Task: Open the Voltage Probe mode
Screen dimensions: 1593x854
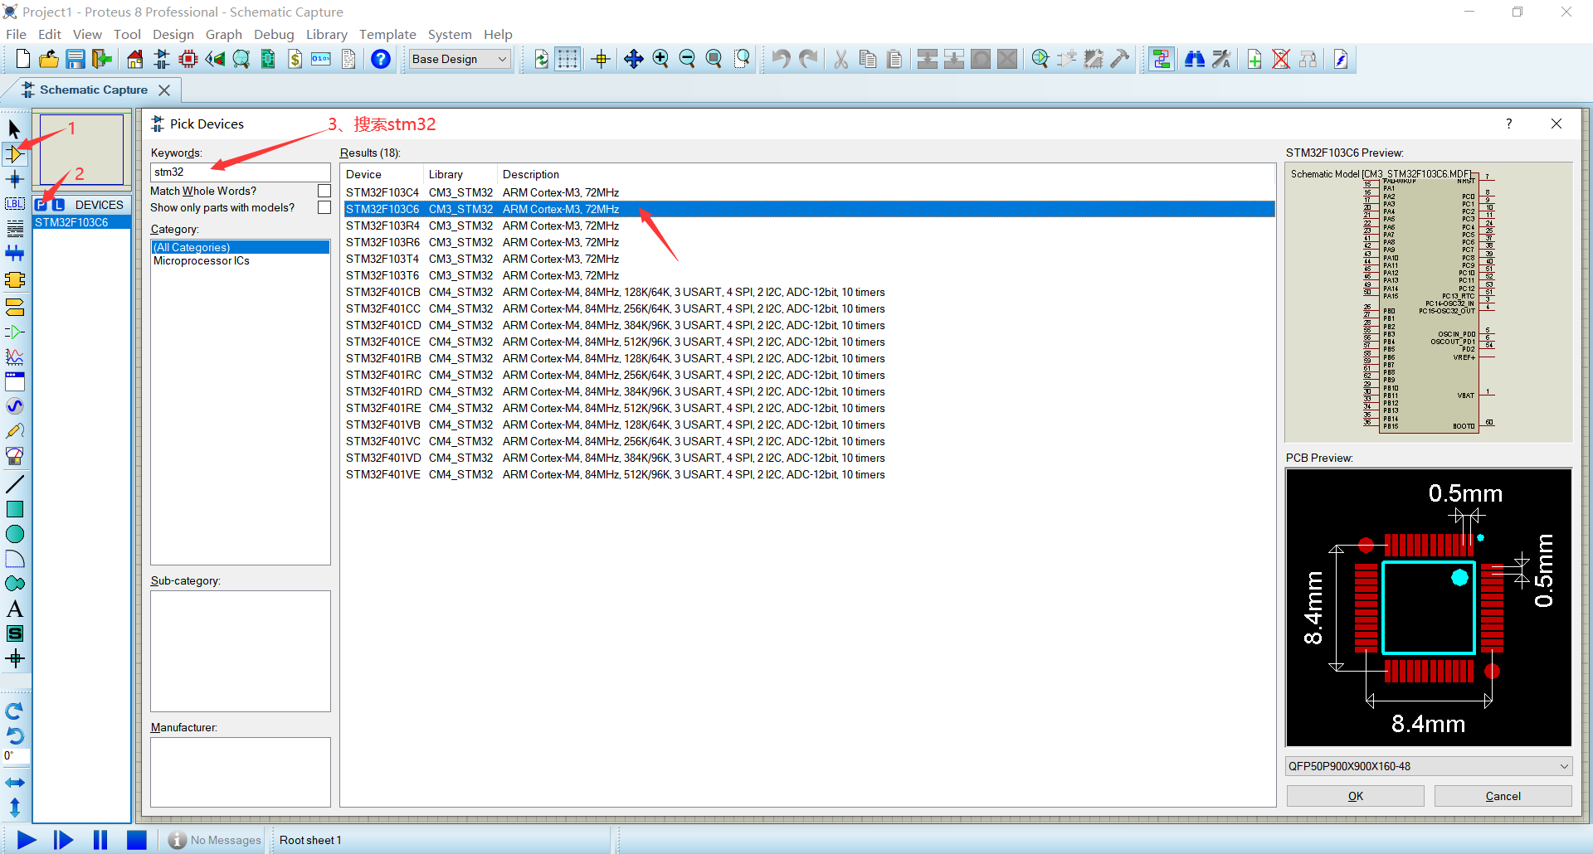Action: pyautogui.click(x=15, y=430)
